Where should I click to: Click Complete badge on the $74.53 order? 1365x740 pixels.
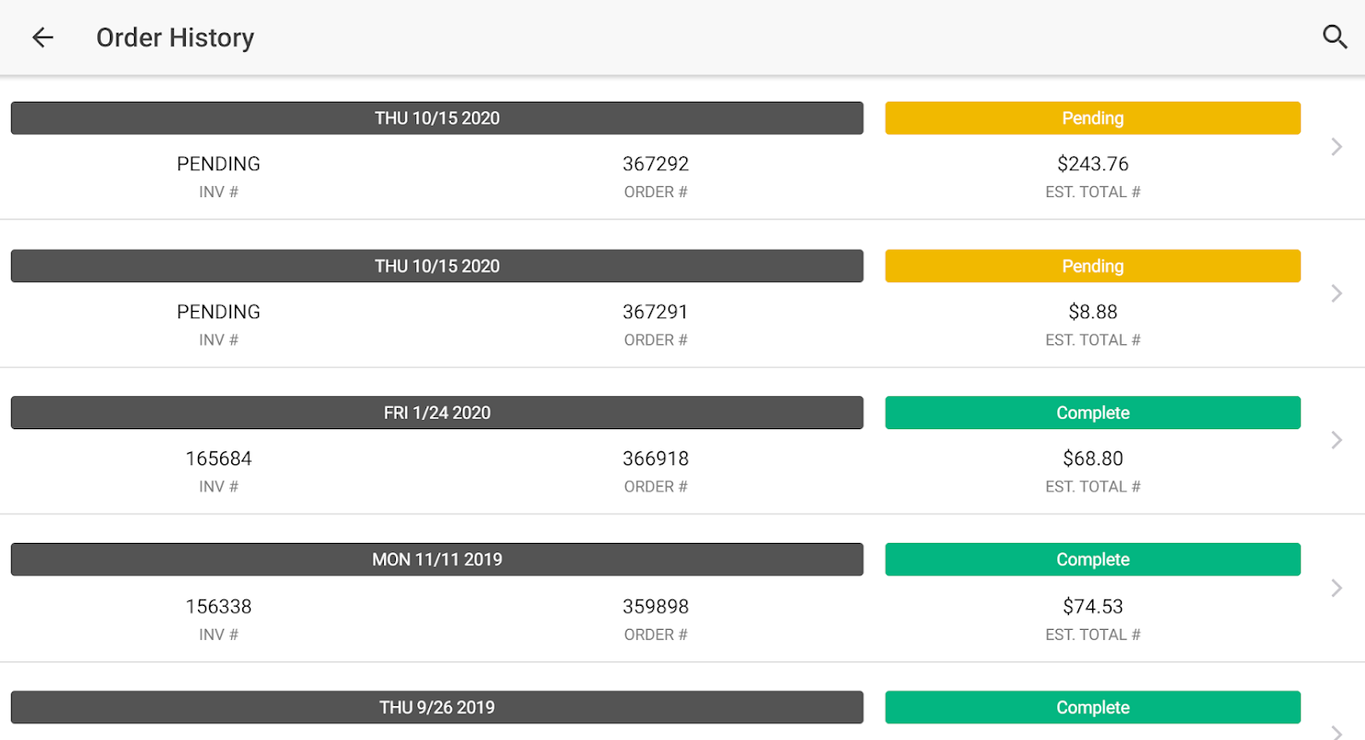pyautogui.click(x=1092, y=560)
